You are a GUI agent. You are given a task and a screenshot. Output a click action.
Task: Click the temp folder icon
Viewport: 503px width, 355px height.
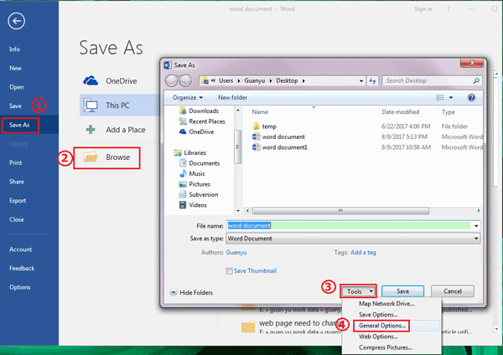pyautogui.click(x=256, y=126)
